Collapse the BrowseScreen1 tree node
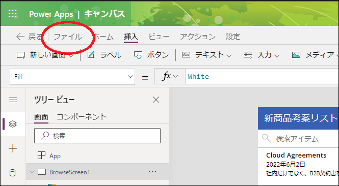Viewport: 339px width, 186px height. tap(32, 172)
